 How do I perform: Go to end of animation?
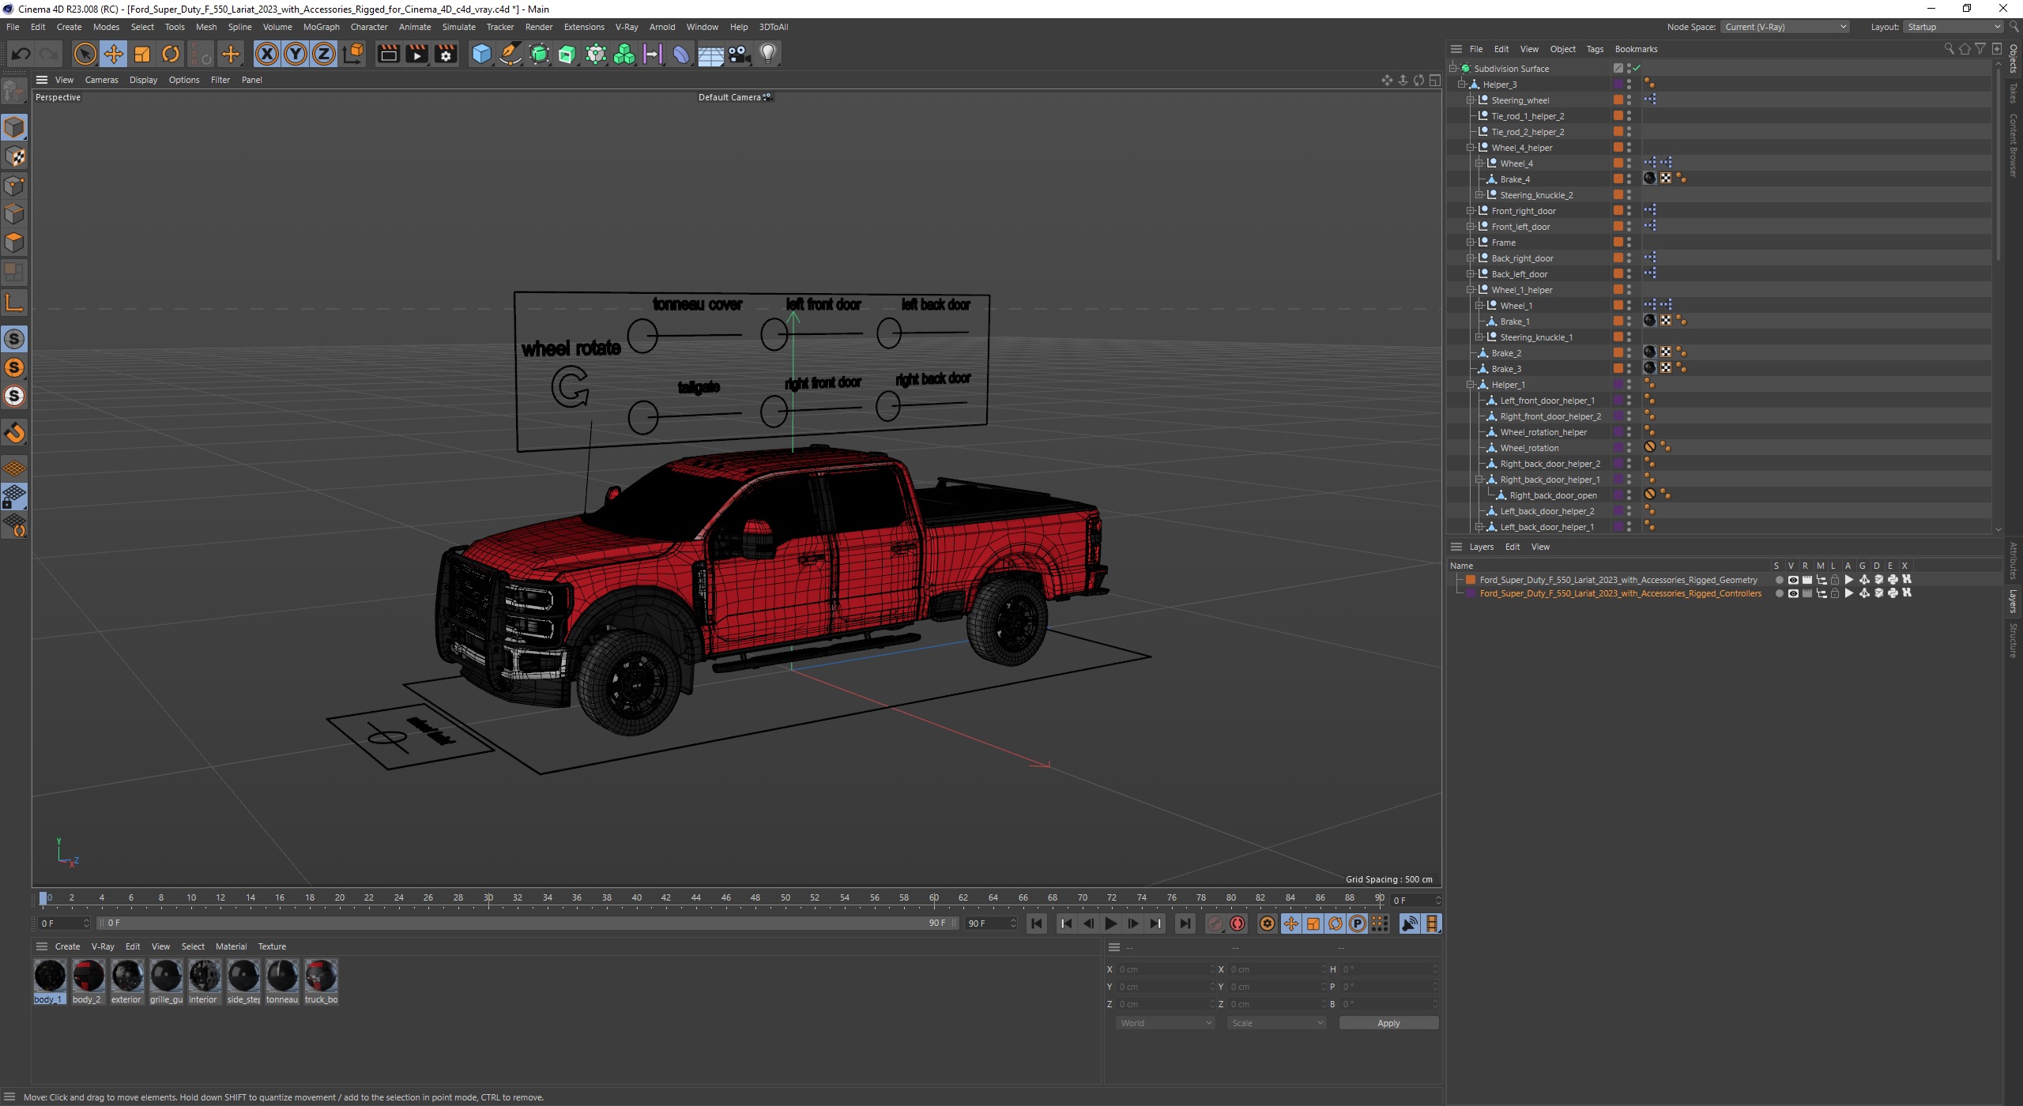pos(1185,924)
